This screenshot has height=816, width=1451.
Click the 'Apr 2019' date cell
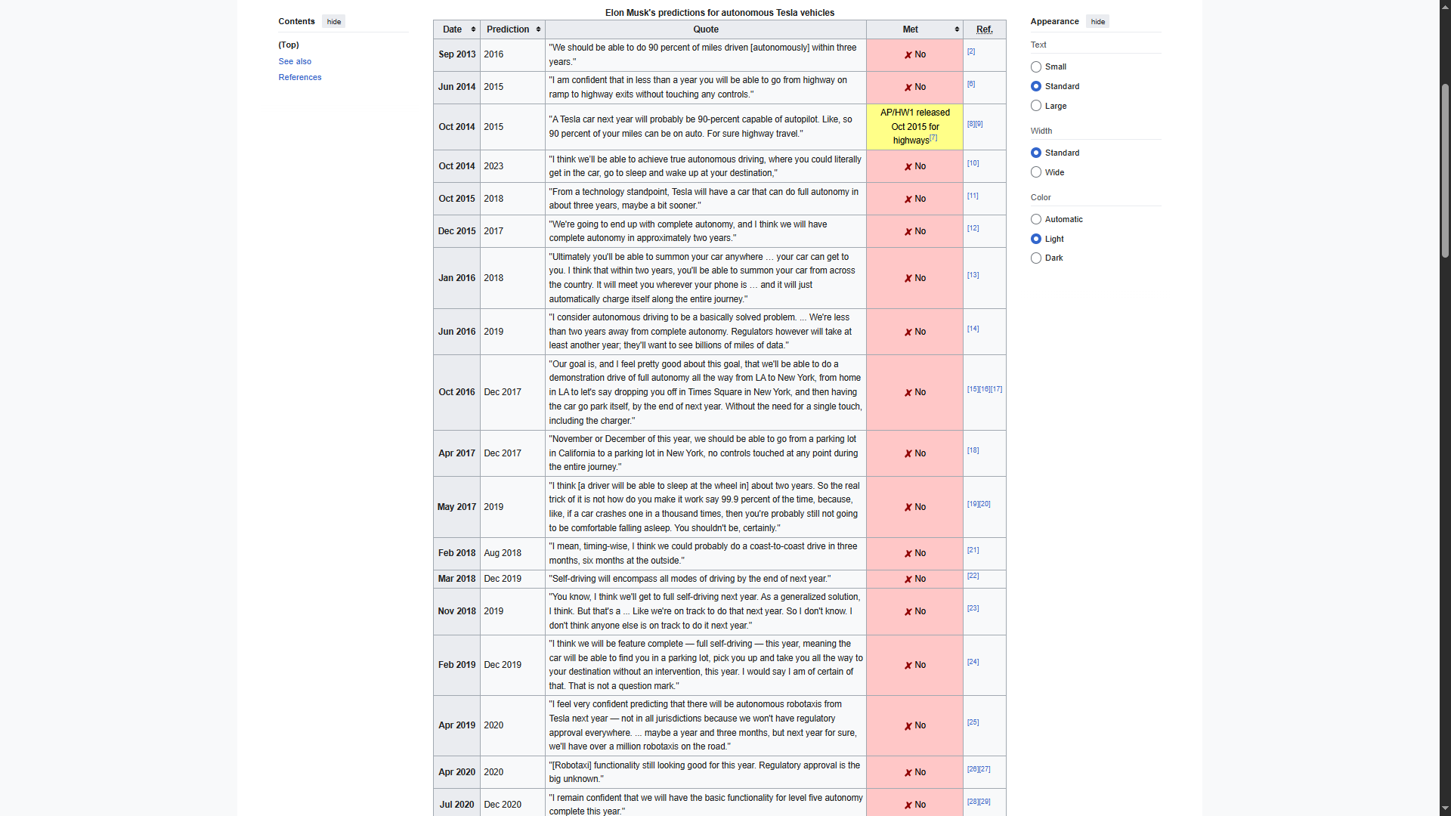[x=456, y=726]
